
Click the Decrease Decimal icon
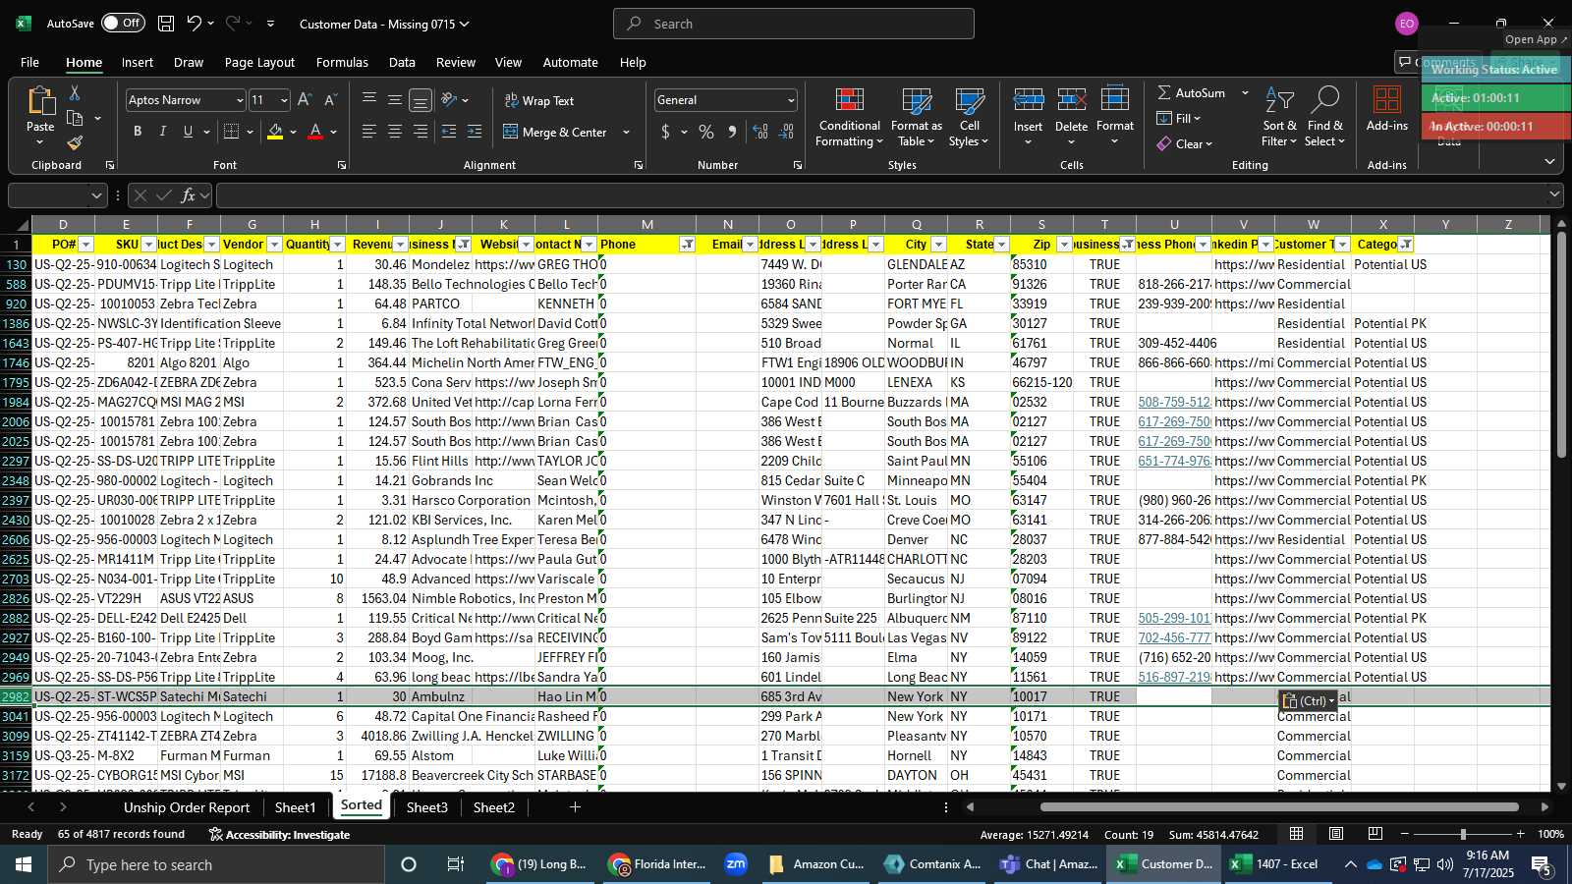click(786, 132)
